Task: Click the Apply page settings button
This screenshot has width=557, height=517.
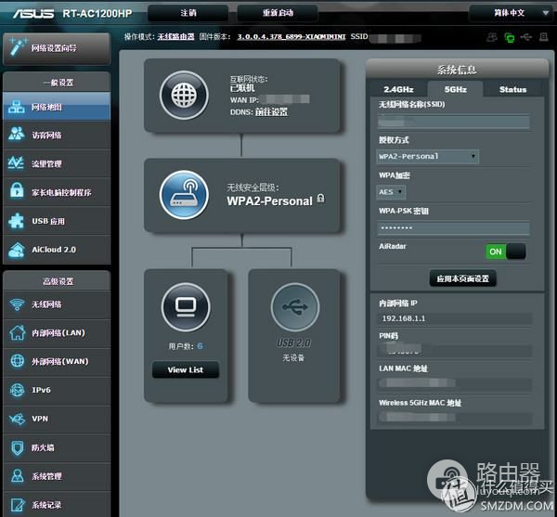Action: pos(463,278)
